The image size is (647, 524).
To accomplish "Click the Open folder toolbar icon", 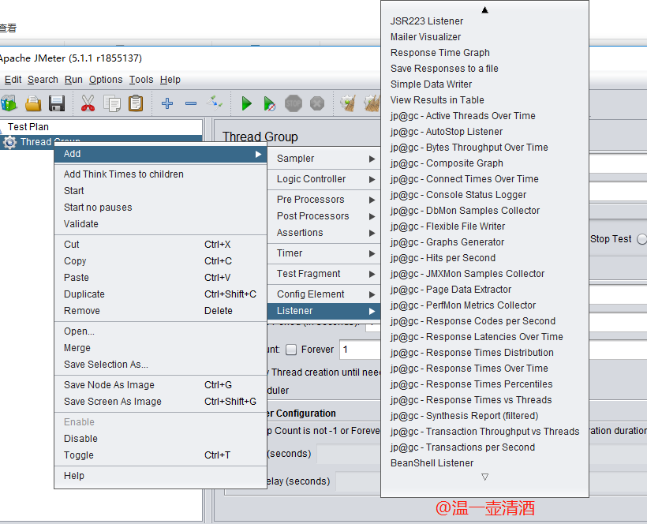I will pyautogui.click(x=33, y=103).
